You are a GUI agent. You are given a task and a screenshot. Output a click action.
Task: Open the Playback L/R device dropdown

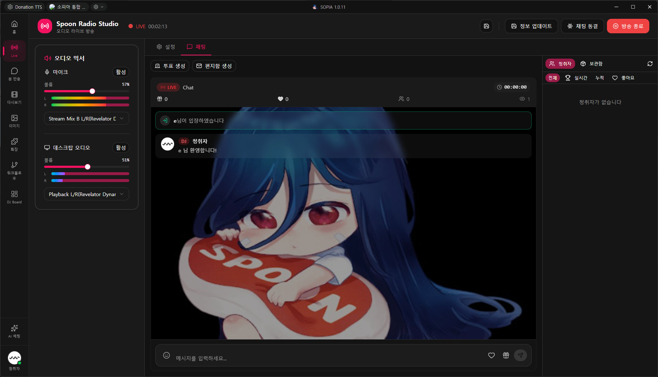click(87, 194)
